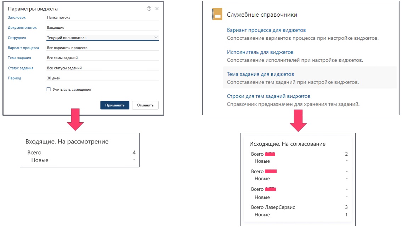This screenshot has width=402, height=228.
Task: Click the Период field showing 30 дней
Action: point(102,78)
